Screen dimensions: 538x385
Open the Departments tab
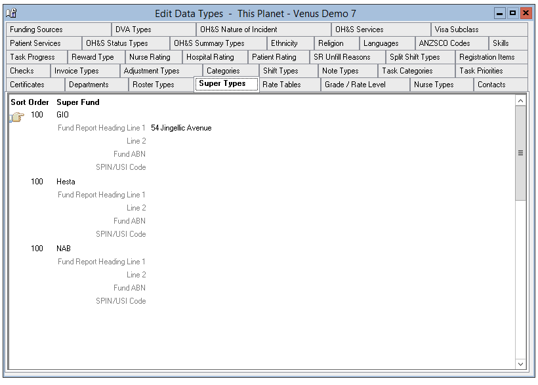click(96, 85)
